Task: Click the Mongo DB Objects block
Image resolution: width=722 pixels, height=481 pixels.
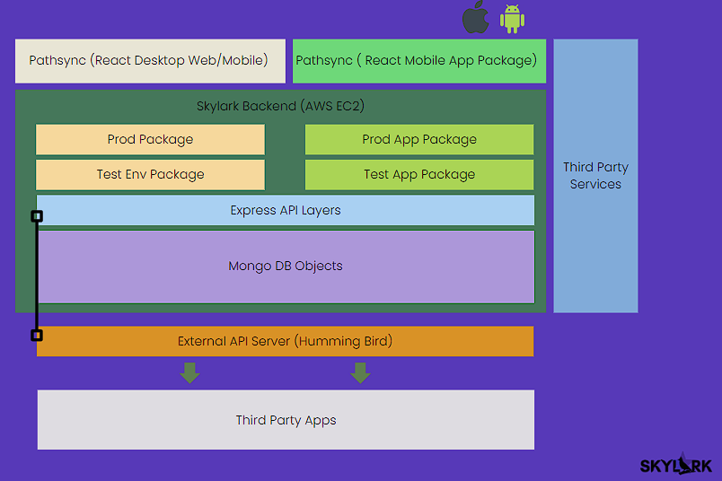Action: [x=286, y=267]
